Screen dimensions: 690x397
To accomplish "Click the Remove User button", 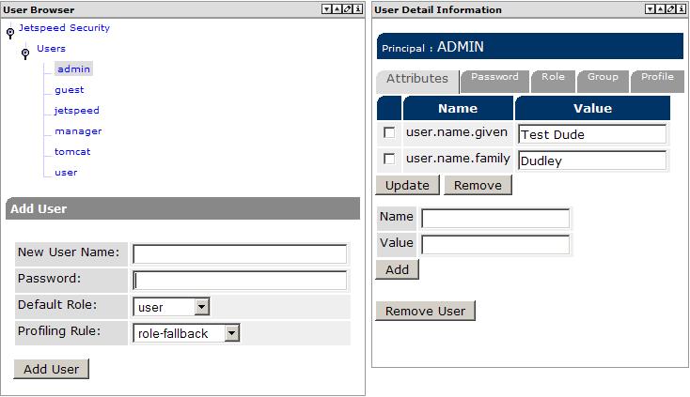I will [425, 311].
